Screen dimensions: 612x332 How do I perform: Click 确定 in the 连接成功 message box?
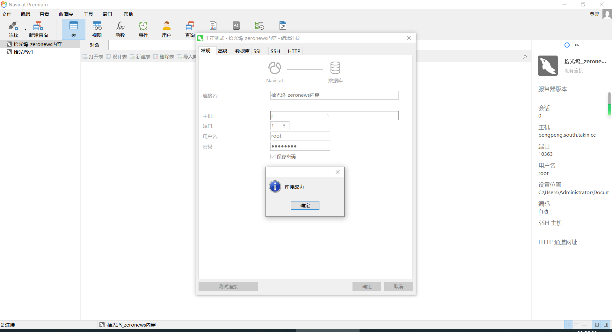pos(305,205)
